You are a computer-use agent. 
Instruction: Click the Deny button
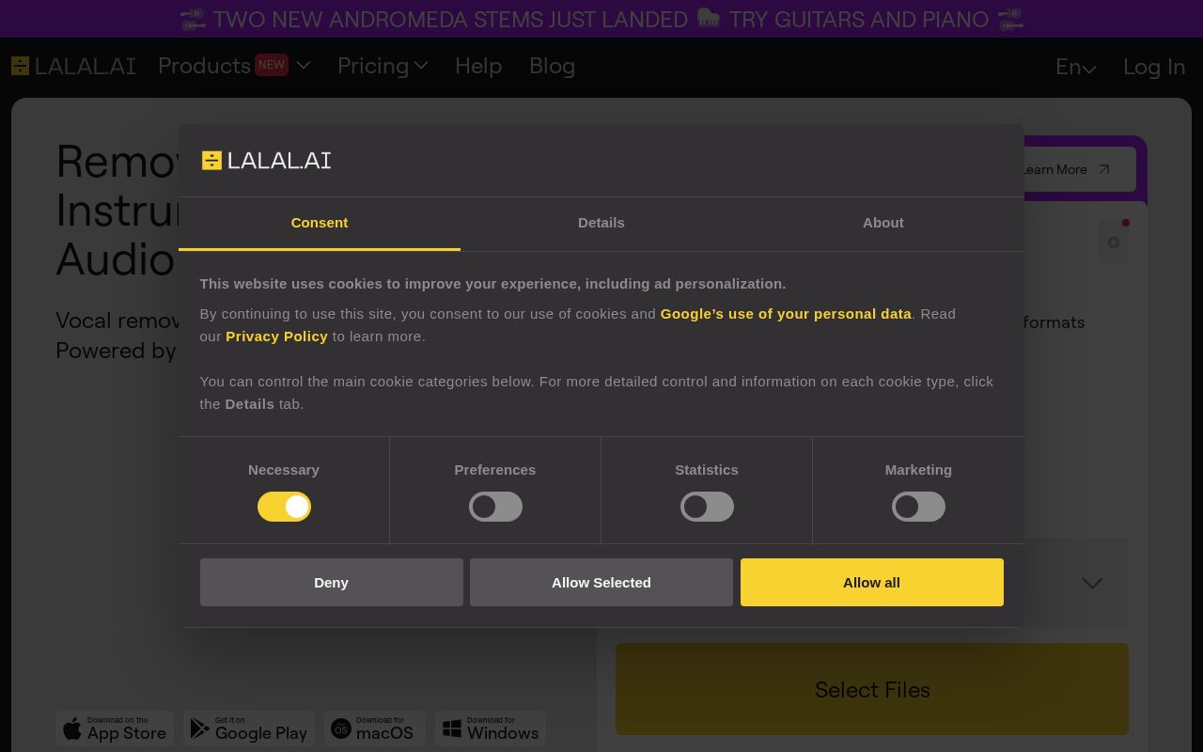click(x=332, y=582)
